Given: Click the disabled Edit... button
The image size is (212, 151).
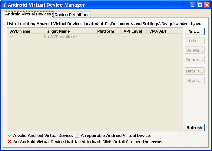Looking at the screenshot, I should [x=194, y=41].
